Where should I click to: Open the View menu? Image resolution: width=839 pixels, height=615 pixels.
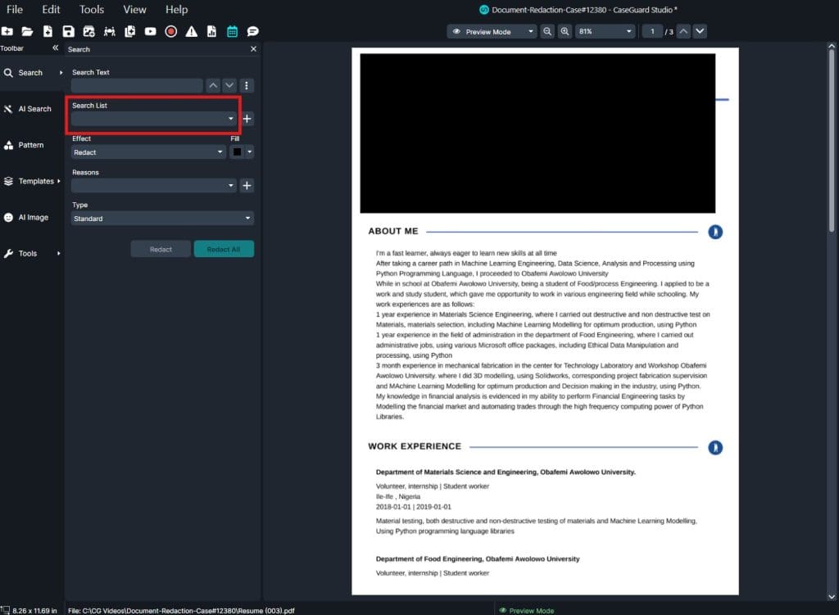click(x=134, y=10)
